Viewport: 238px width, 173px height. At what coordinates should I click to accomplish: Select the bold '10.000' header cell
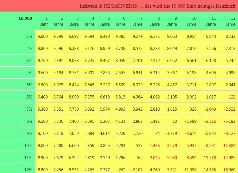click(25, 18)
